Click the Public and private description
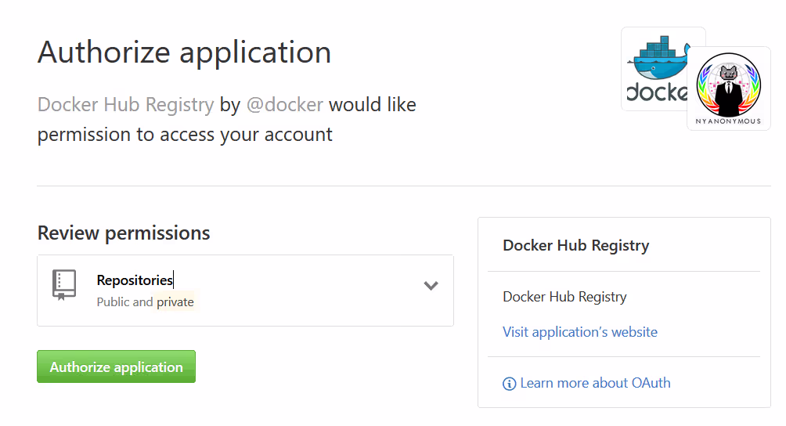786x426 pixels. pyautogui.click(x=125, y=302)
